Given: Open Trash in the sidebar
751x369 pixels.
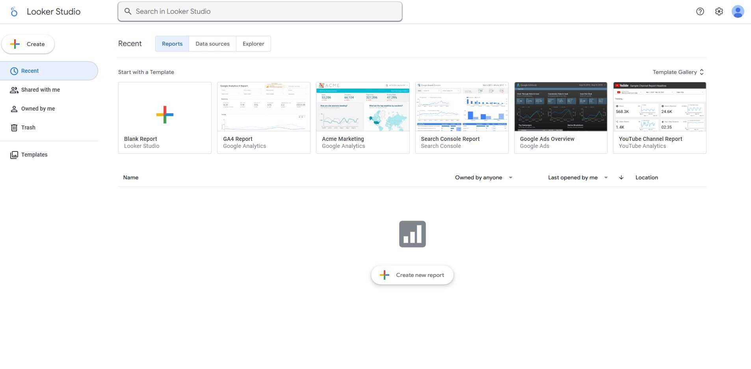Looking at the screenshot, I should point(28,127).
